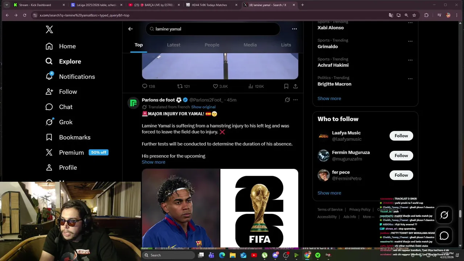Open search settings three-dot menu

tap(294, 29)
